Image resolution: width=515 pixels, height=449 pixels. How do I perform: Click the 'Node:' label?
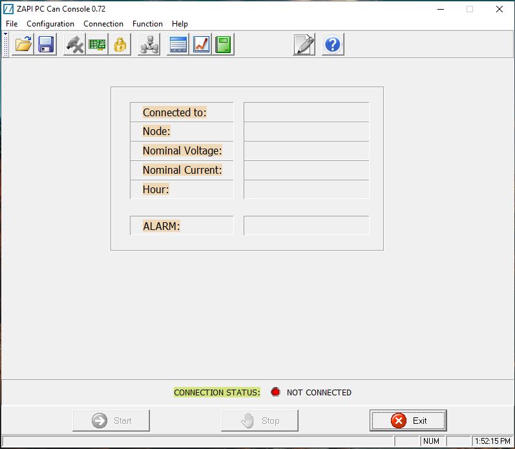pyautogui.click(x=156, y=131)
